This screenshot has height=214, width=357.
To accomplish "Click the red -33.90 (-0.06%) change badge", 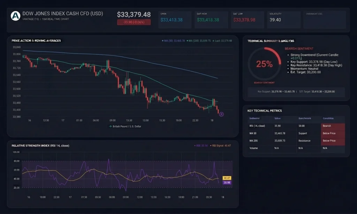I will [x=134, y=22].
